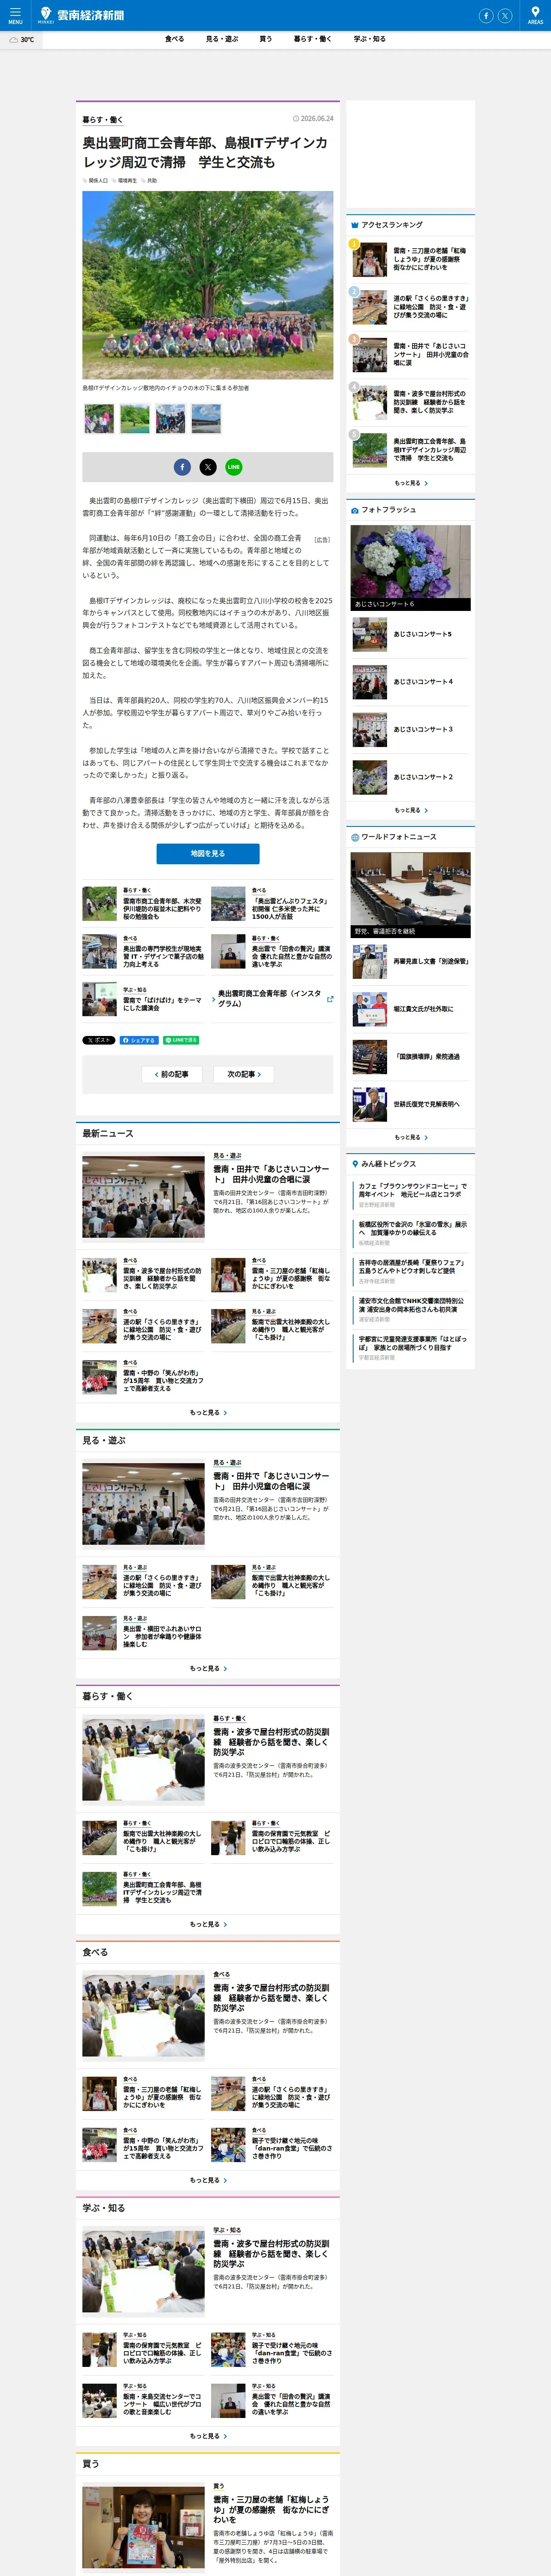The image size is (551, 2576).
Task: Open related article 奥出雲の専門学校生が現地実習
Action: tap(143, 952)
